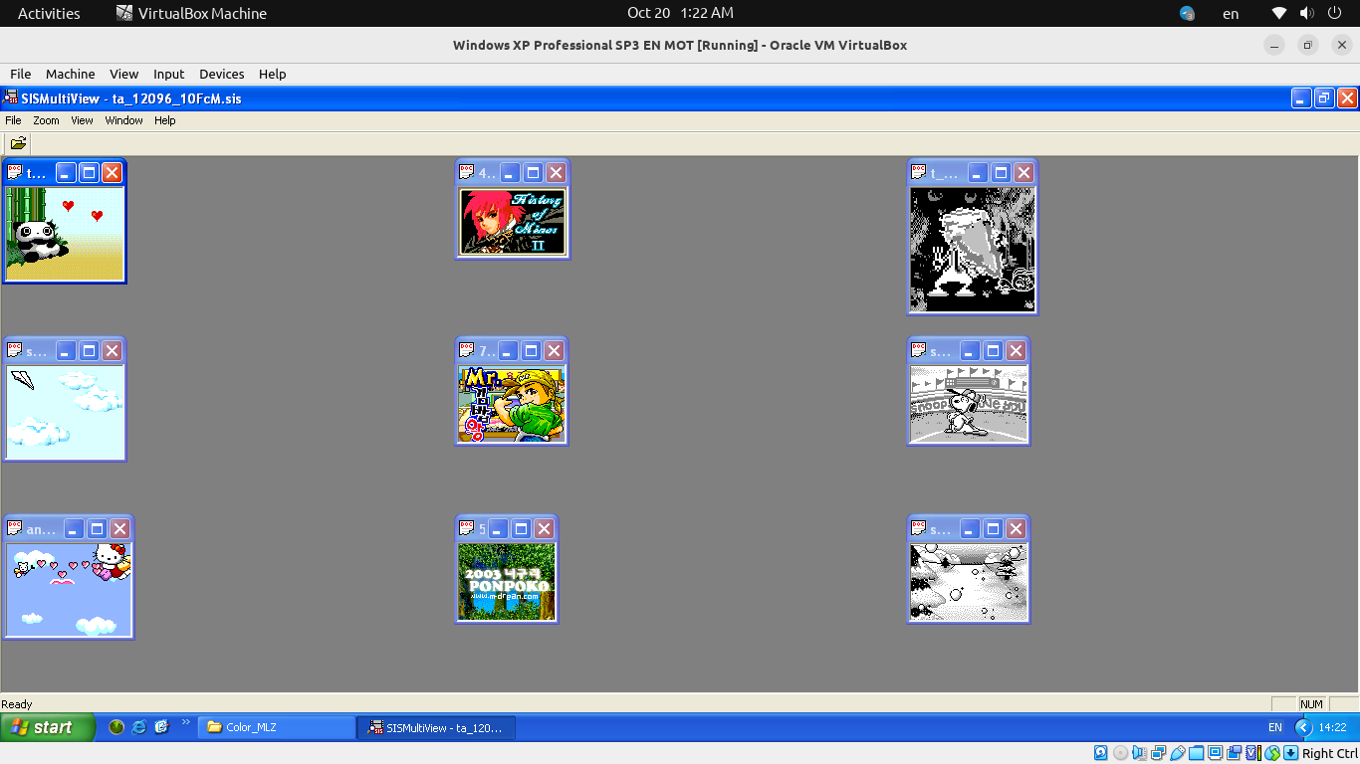Click the audio speaker icon in VirtualBox status bar
This screenshot has width=1360, height=764.
(x=1139, y=753)
